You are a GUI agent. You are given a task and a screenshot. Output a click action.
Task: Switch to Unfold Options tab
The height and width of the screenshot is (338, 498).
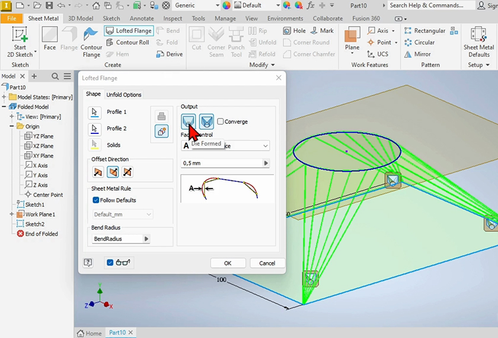point(124,95)
